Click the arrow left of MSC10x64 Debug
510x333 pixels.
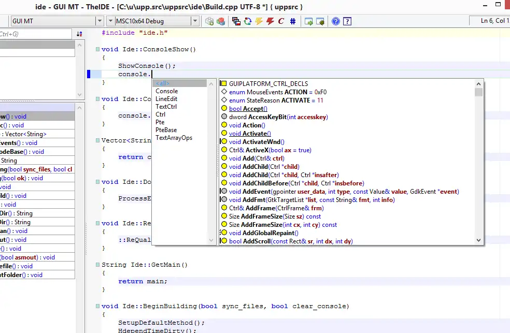tap(110, 21)
